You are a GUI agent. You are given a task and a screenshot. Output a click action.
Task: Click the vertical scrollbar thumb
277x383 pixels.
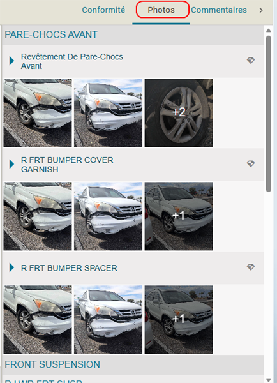point(269,114)
